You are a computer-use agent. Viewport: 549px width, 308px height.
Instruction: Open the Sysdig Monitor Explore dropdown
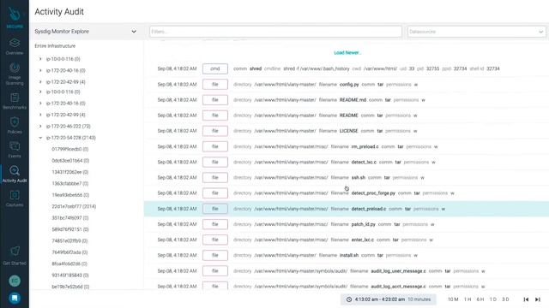(x=86, y=32)
